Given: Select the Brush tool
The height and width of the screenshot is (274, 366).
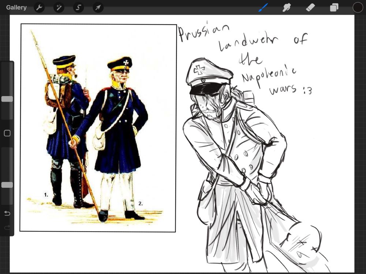Looking at the screenshot, I should pos(263,7).
